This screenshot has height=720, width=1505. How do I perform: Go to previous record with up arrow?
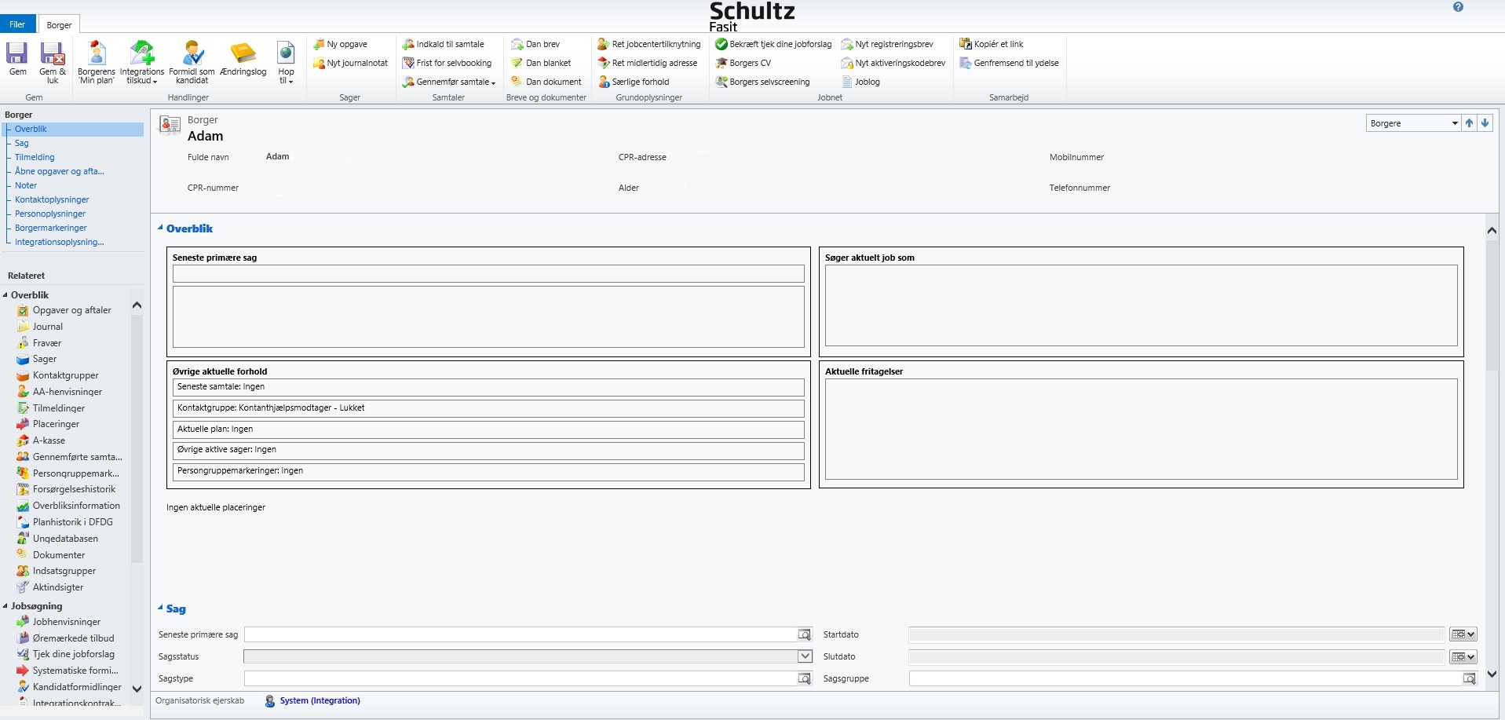pos(1469,123)
